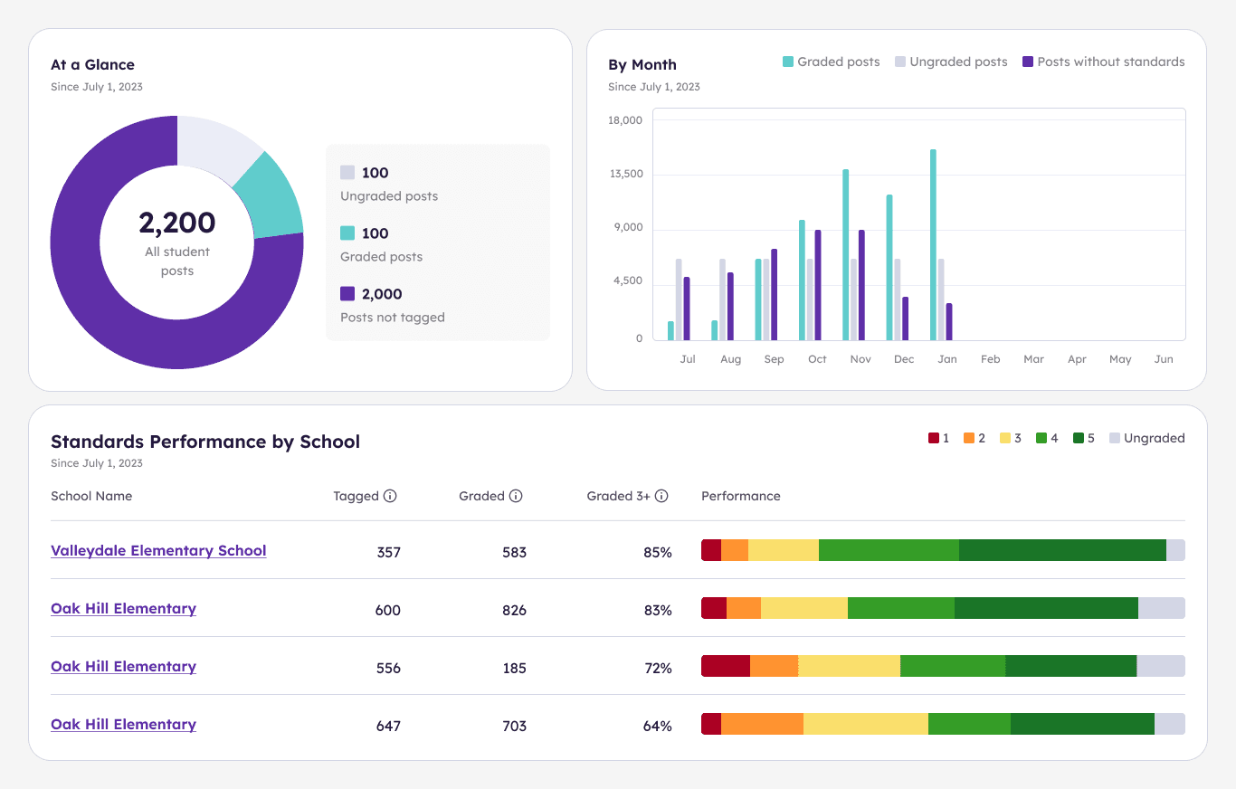
Task: Select the Jan label on the month axis
Action: [947, 358]
